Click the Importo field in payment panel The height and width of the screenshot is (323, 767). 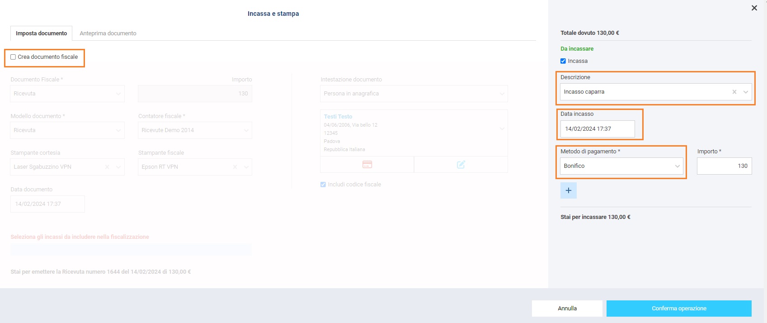[724, 166]
